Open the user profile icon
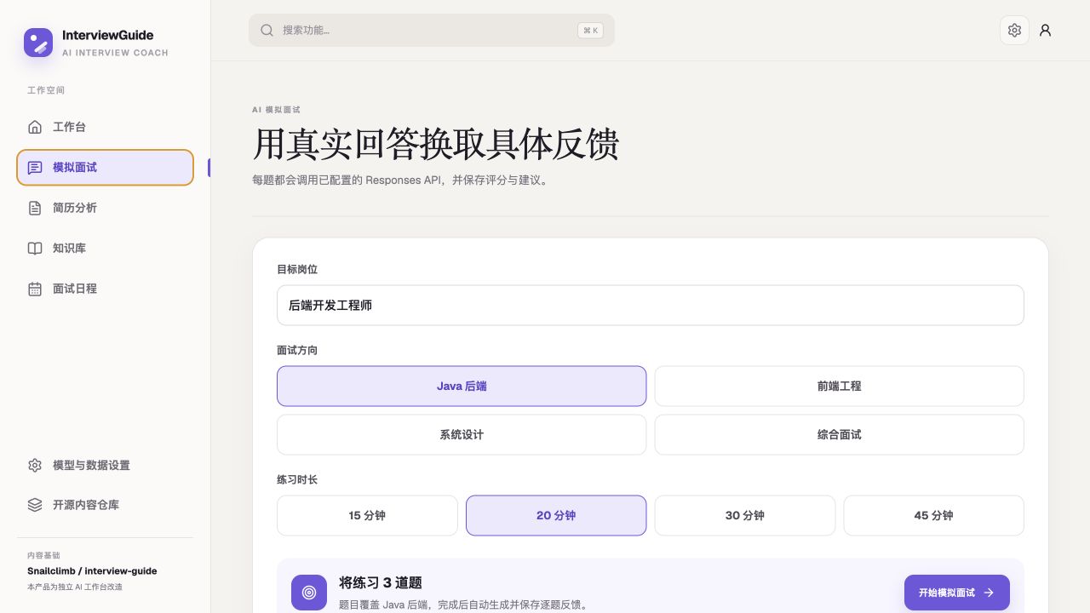 coord(1046,30)
